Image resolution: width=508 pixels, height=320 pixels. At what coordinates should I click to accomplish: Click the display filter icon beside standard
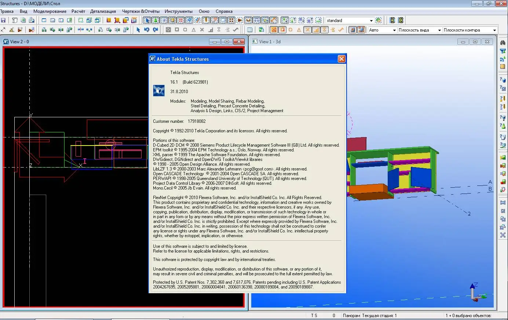pos(379,20)
